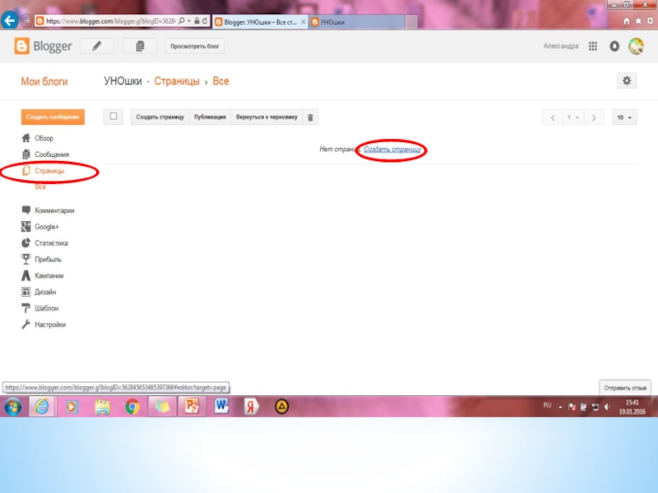This screenshot has height=493, width=658.
Task: Open the 10 items per page dropdown
Action: click(624, 117)
